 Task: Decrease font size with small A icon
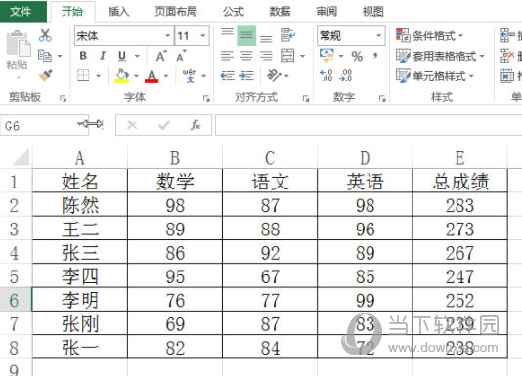pos(181,56)
